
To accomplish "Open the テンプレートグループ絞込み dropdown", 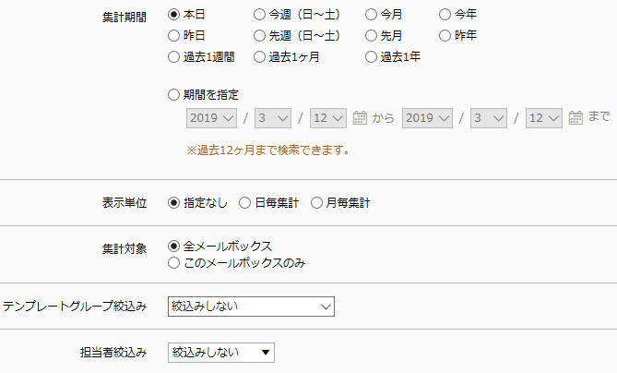I will coord(251,307).
